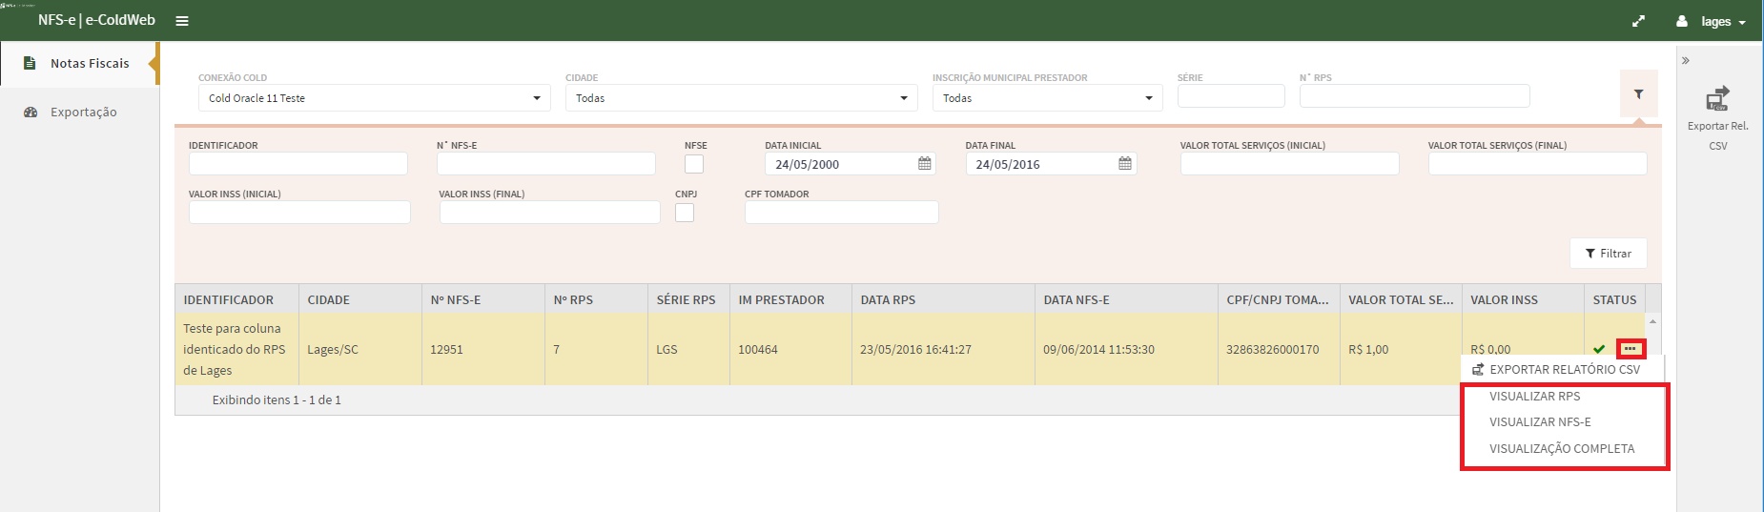The height and width of the screenshot is (512, 1764).
Task: Open the calendar for Data Final
Action: 1124,164
